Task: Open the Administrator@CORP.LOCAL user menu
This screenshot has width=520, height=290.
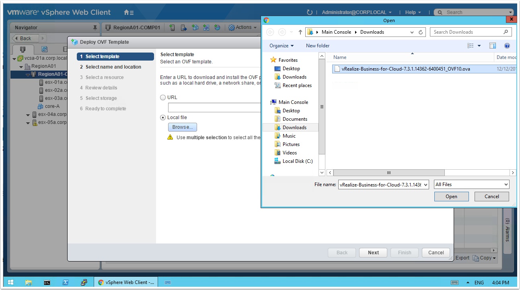Action: click(x=356, y=12)
